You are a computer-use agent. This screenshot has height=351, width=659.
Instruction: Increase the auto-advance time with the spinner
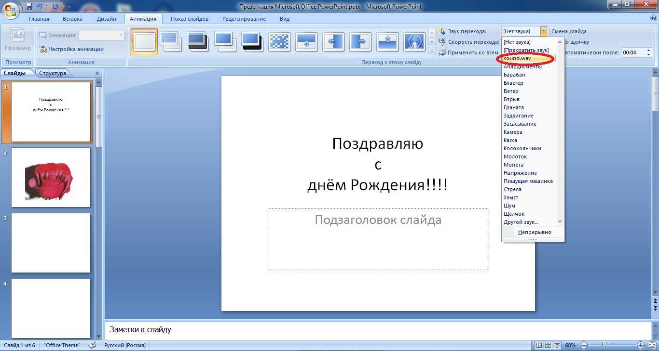click(649, 51)
